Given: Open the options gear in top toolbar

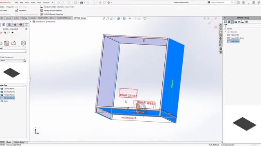Looking at the screenshot, I should pyautogui.click(x=109, y=2).
